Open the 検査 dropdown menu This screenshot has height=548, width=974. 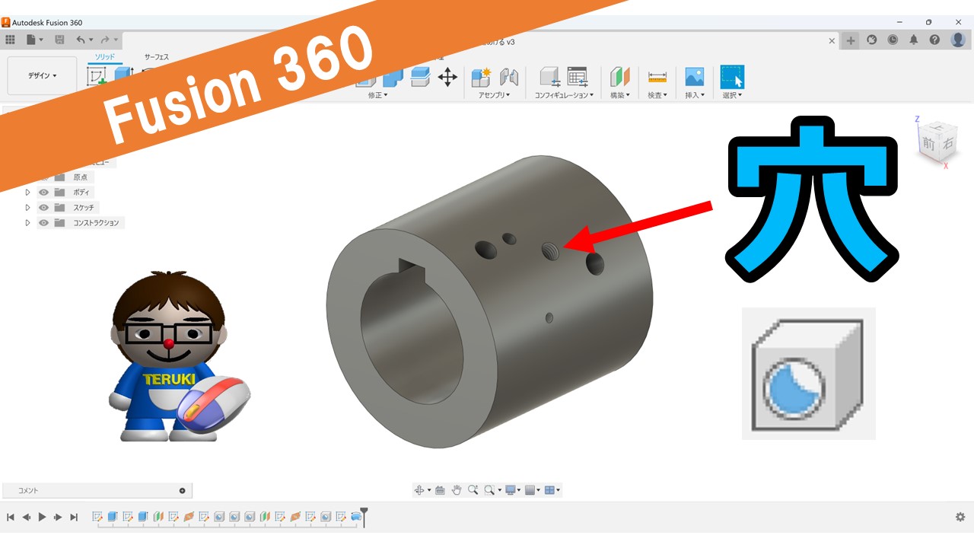[x=657, y=95]
